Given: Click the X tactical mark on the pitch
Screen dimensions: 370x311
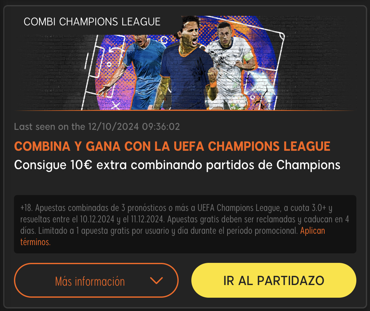Looking at the screenshot, I should pos(116,106).
